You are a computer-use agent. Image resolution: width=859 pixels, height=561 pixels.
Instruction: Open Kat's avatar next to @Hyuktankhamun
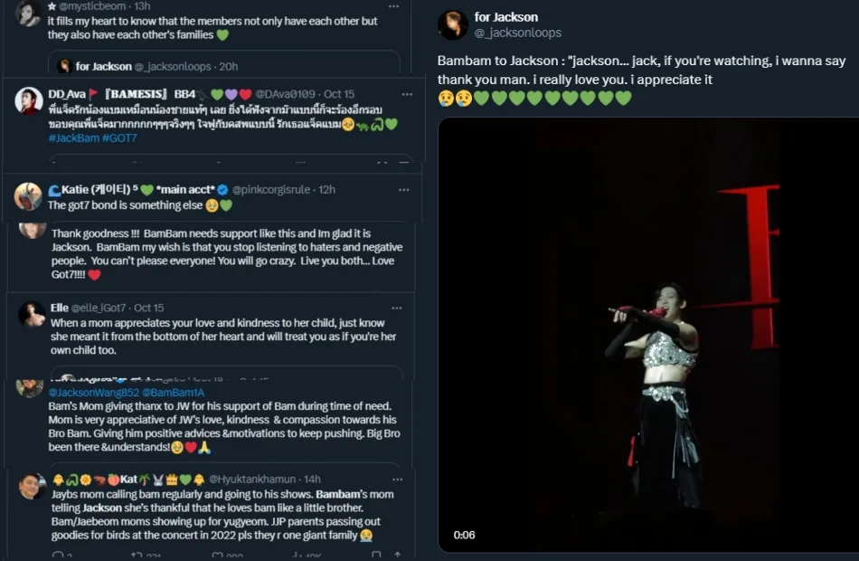[x=32, y=486]
